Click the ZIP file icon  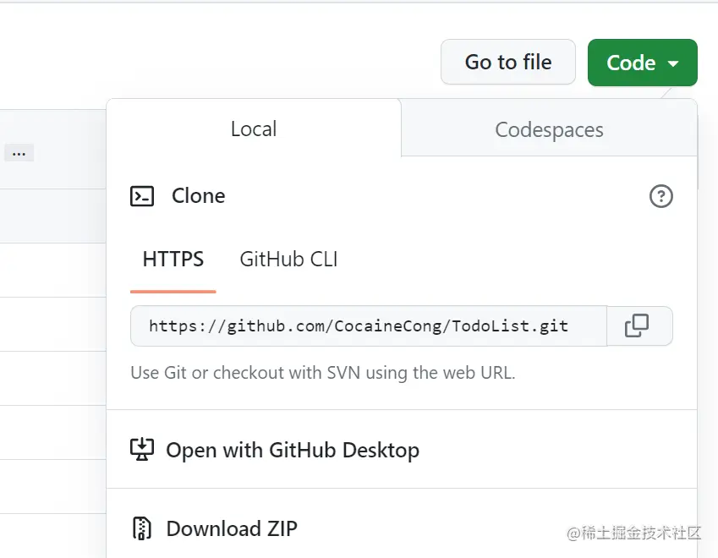141,528
